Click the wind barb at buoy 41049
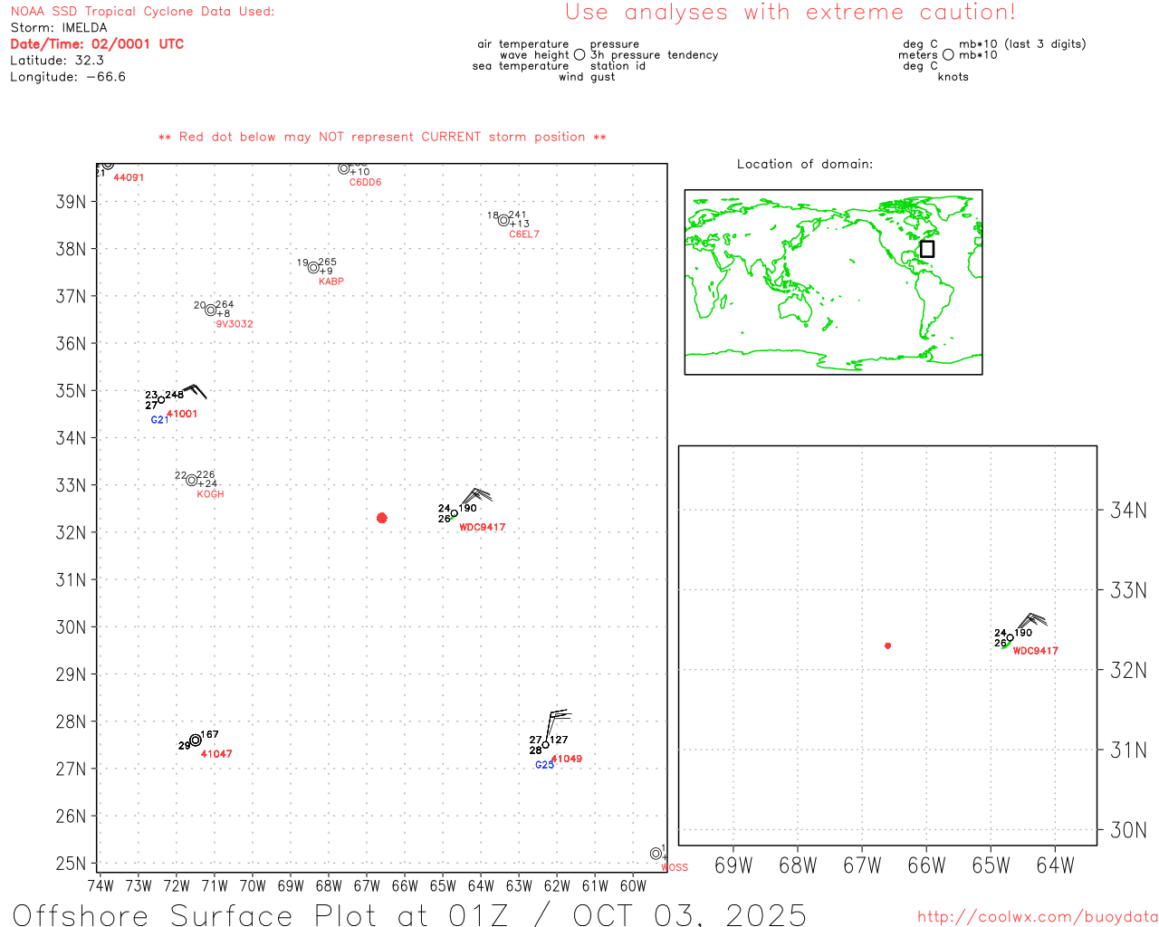Image resolution: width=1159 pixels, height=927 pixels. click(558, 726)
